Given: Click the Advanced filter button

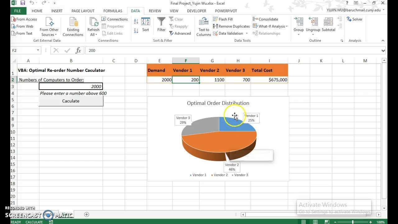Looking at the screenshot, I should click(x=180, y=33).
